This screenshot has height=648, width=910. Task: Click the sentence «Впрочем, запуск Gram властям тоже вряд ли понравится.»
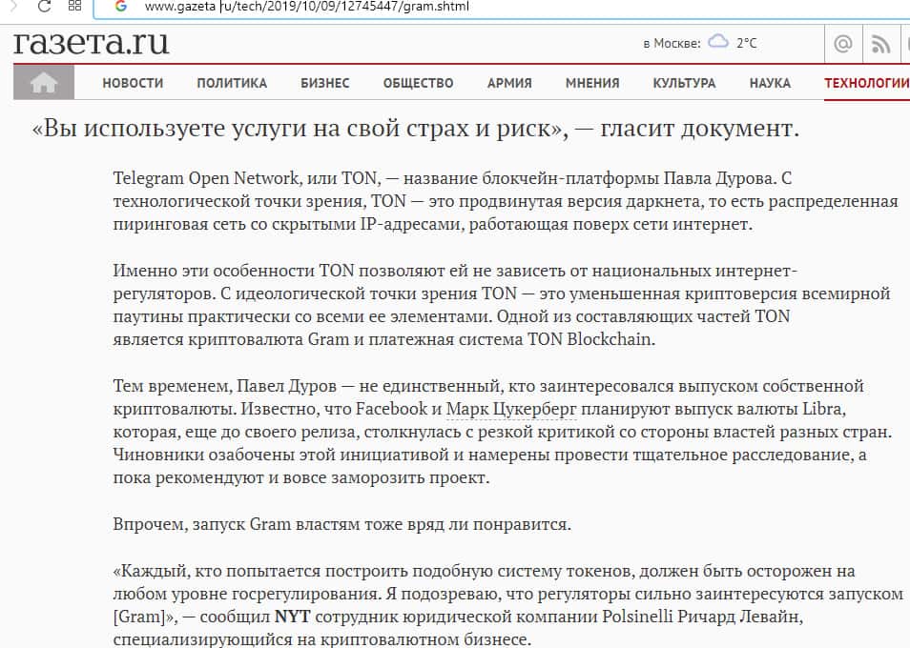341,524
